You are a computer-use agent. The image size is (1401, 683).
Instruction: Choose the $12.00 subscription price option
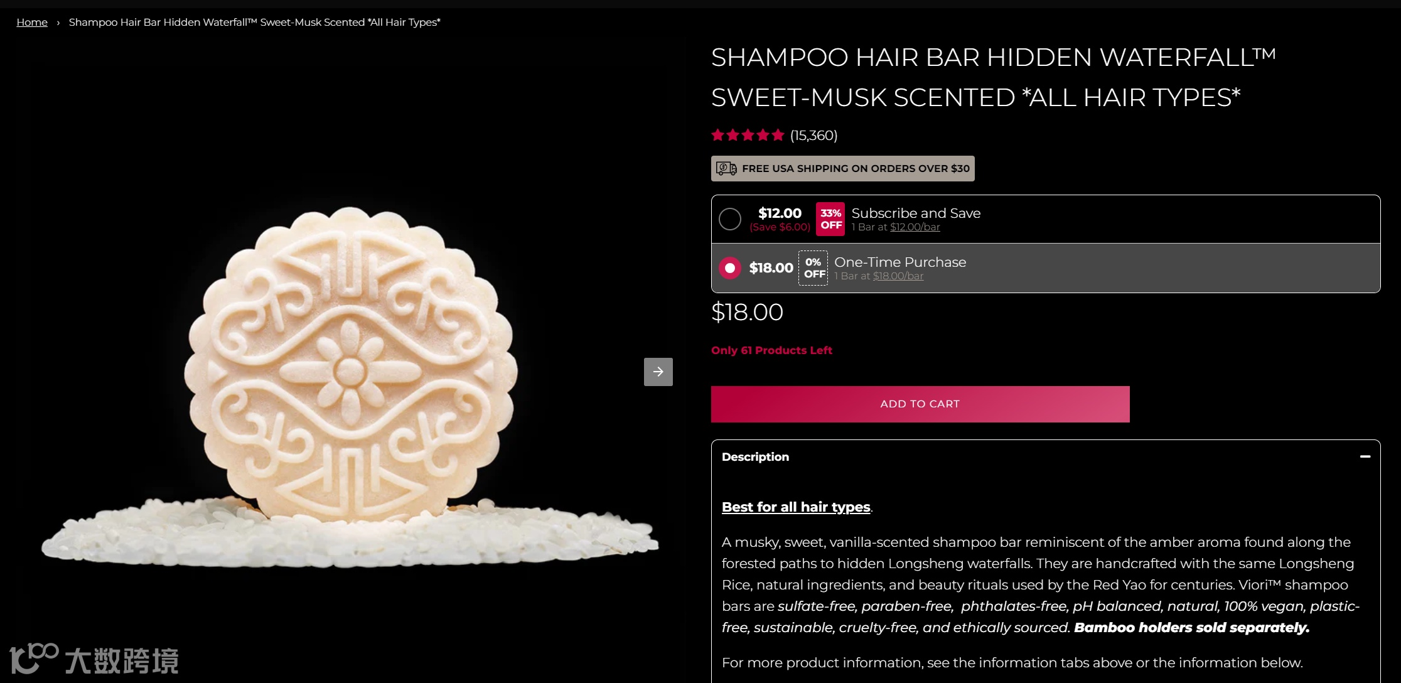coord(780,213)
